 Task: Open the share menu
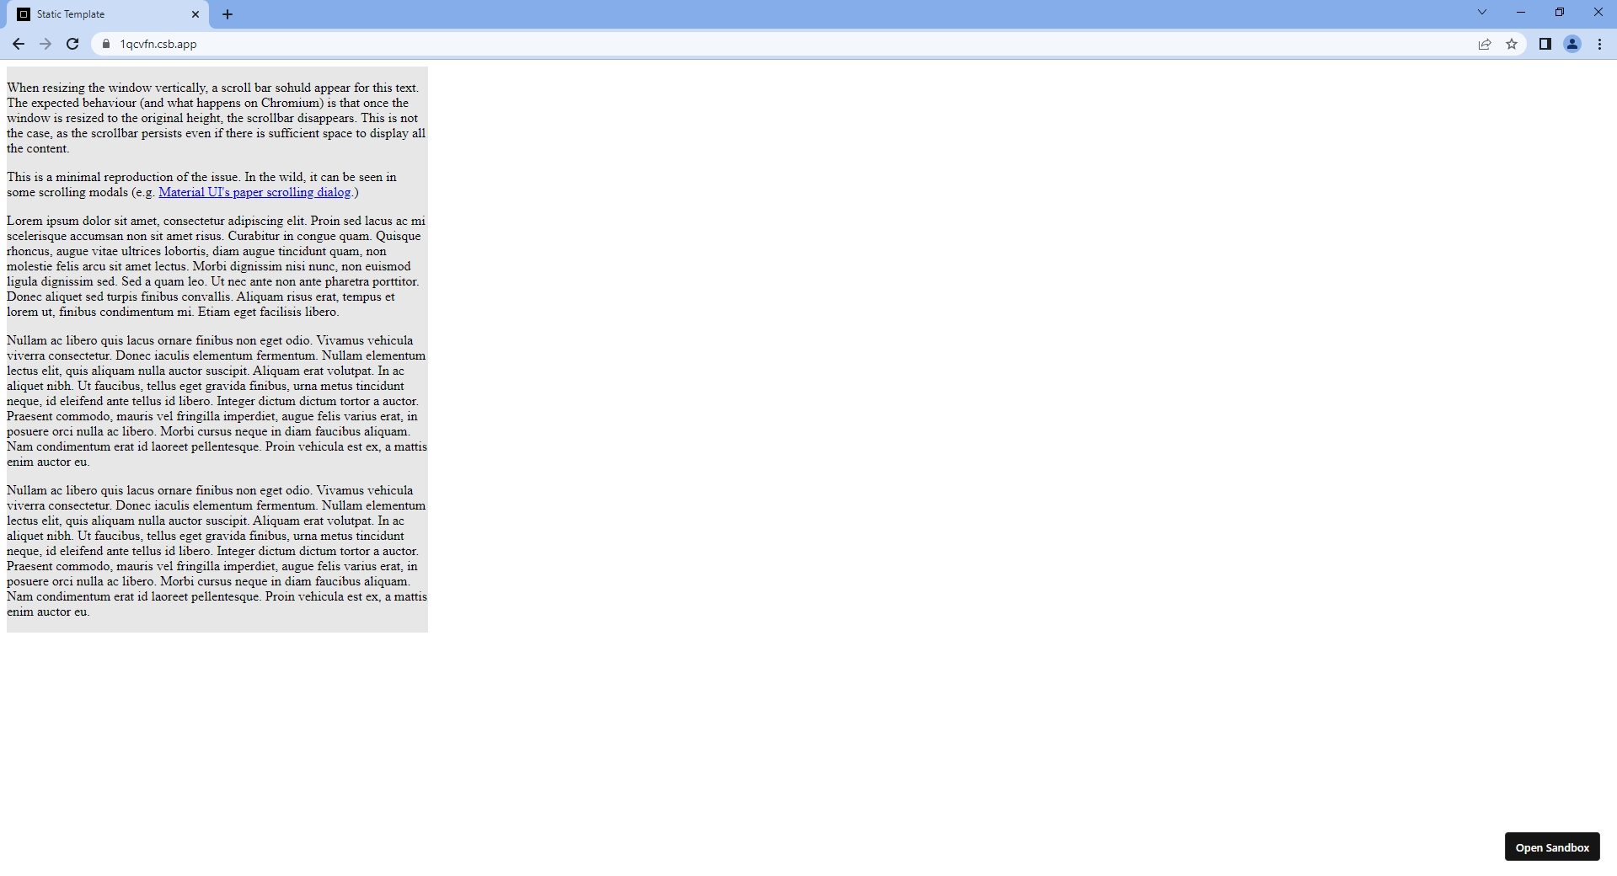click(1484, 44)
